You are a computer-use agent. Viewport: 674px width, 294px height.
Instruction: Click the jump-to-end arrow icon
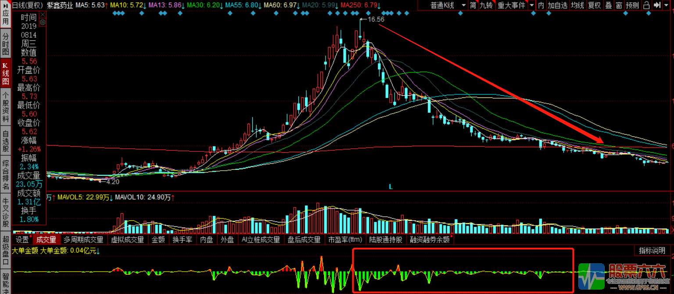(657, 5)
